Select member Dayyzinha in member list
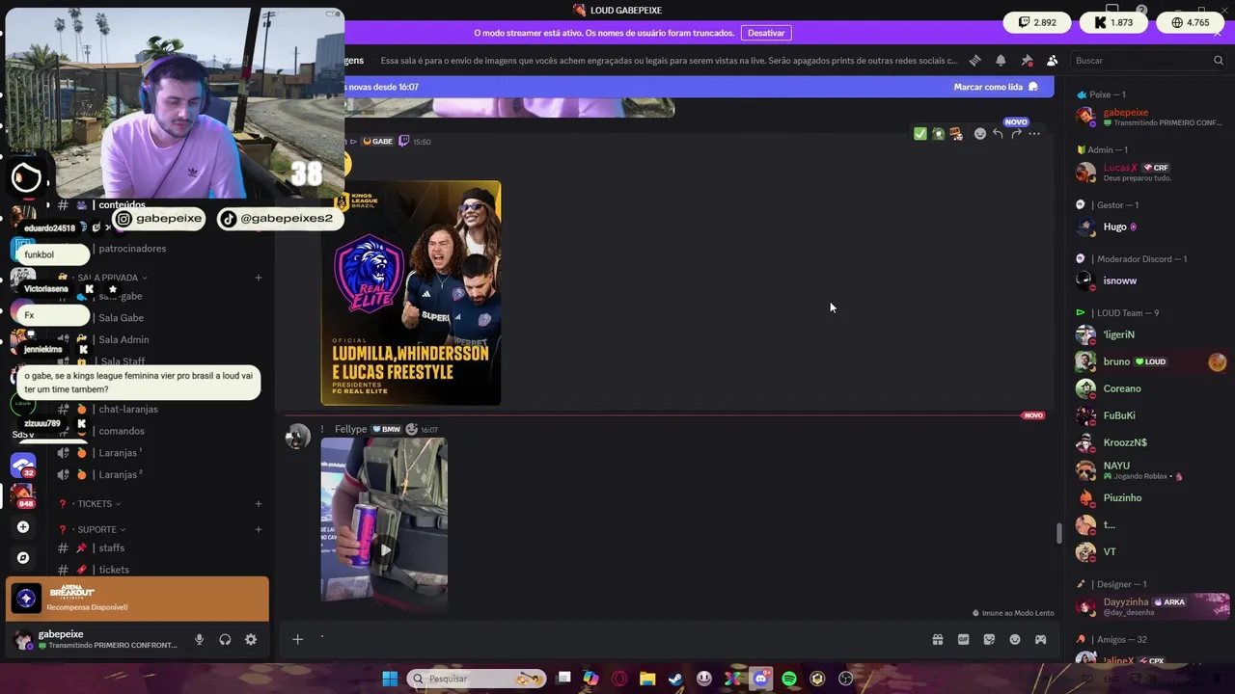This screenshot has width=1235, height=694. (1151, 606)
